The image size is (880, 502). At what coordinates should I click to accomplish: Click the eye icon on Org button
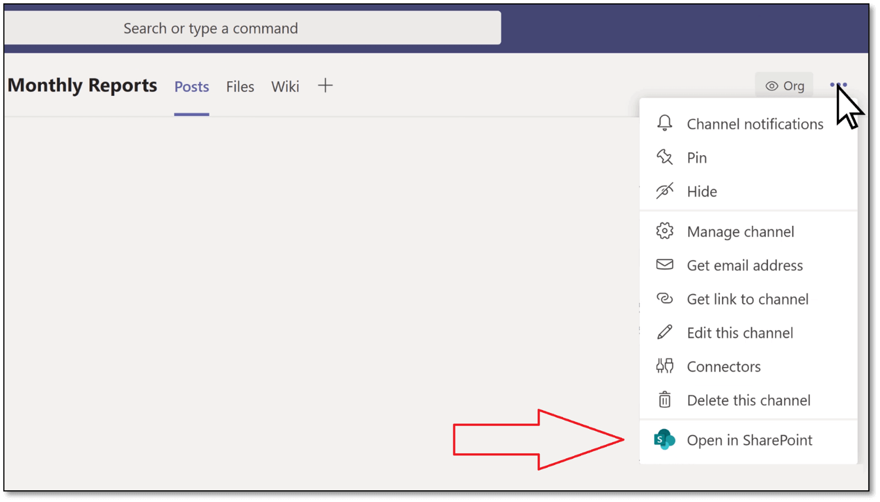[772, 86]
